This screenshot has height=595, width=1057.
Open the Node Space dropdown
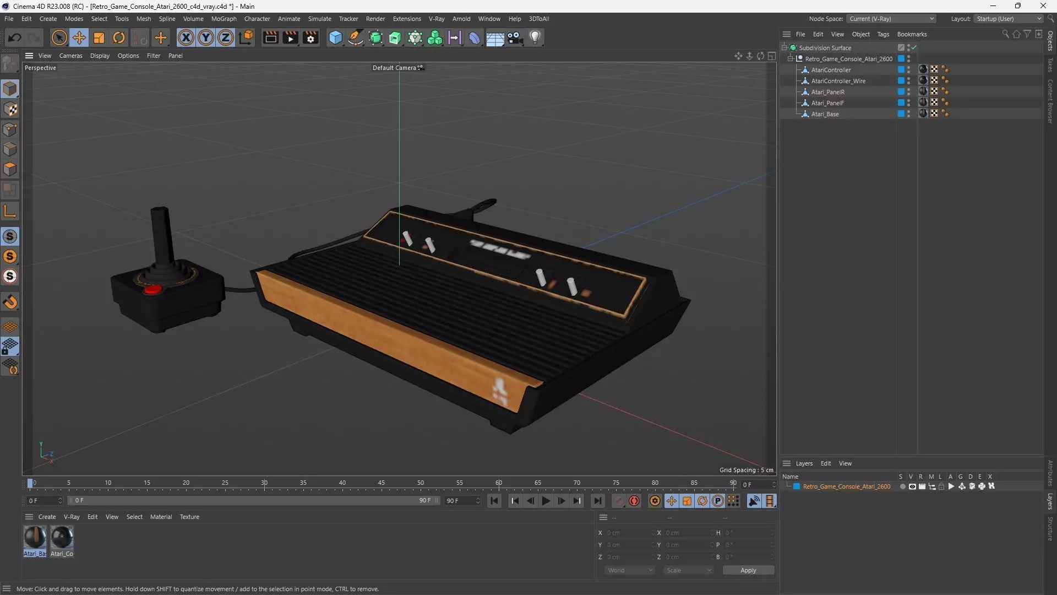pos(891,19)
